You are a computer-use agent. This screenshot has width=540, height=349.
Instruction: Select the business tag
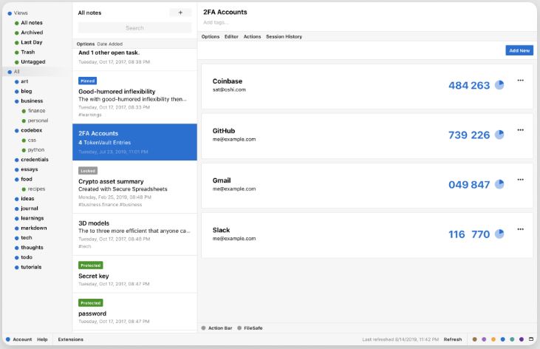[32, 101]
